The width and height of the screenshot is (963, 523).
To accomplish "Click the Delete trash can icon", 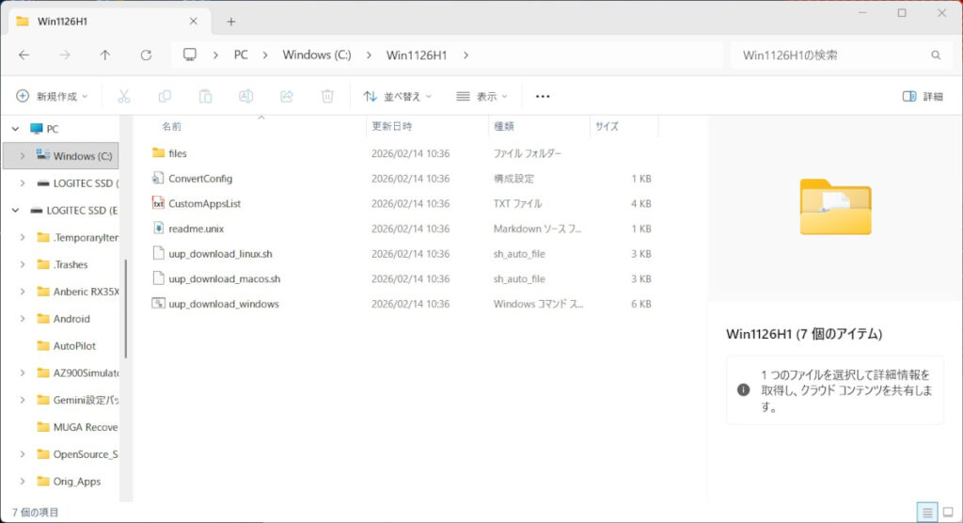I will click(327, 96).
